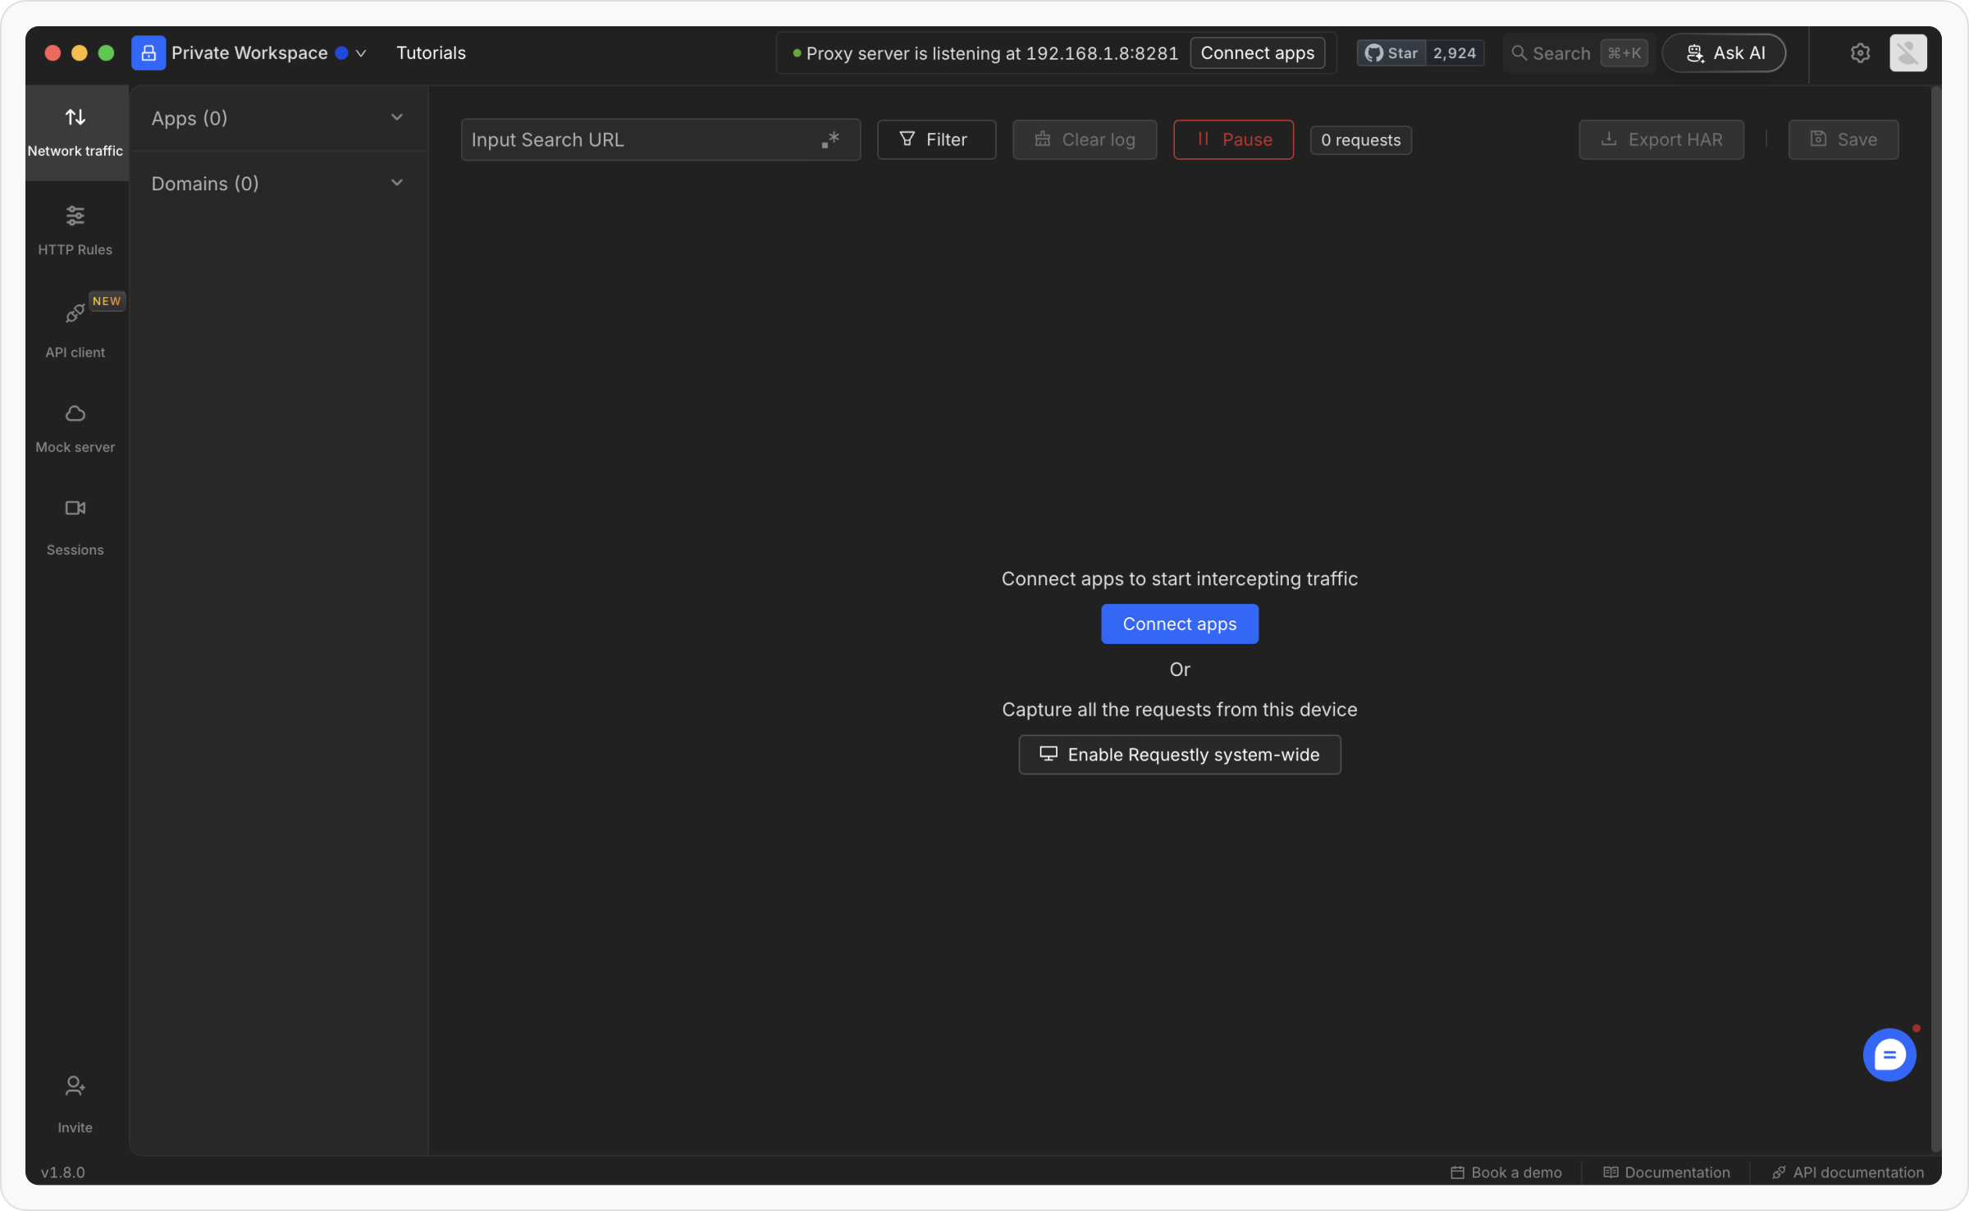Open the HTTP Rules section
Viewport: 1969px width, 1211px height.
click(x=75, y=230)
